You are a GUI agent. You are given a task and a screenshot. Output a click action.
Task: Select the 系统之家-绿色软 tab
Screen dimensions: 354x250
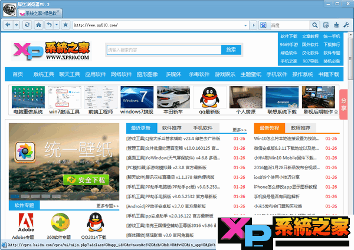40,14
